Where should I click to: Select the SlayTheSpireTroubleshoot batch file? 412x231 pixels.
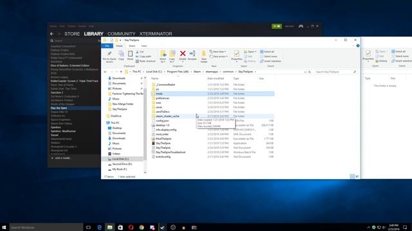click(213, 152)
